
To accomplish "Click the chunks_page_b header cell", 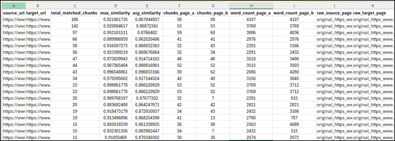I will click(x=213, y=13).
